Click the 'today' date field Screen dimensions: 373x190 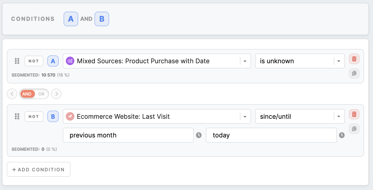pos(271,135)
